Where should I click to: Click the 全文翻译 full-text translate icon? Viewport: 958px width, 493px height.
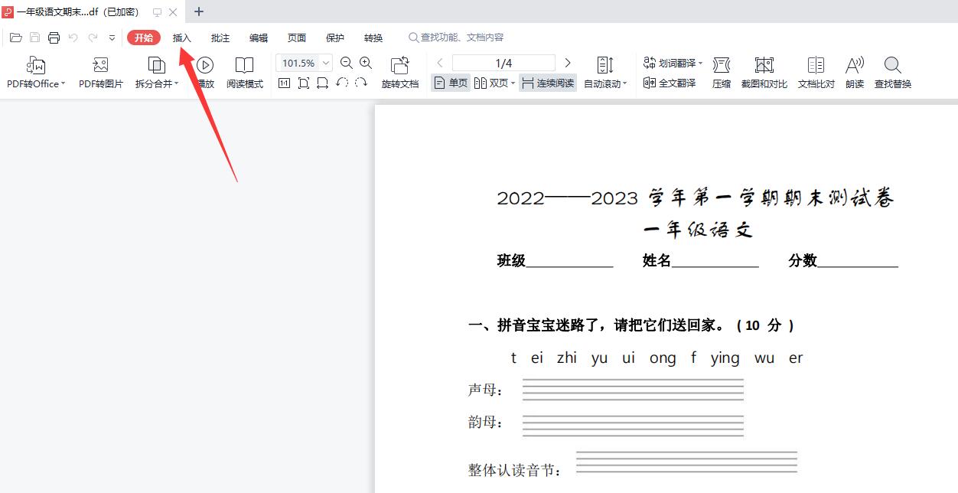[670, 83]
